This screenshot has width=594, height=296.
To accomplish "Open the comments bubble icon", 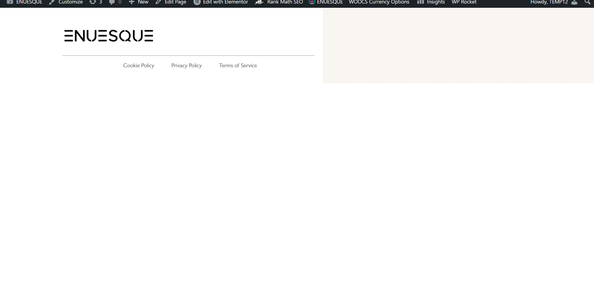I will (112, 2).
